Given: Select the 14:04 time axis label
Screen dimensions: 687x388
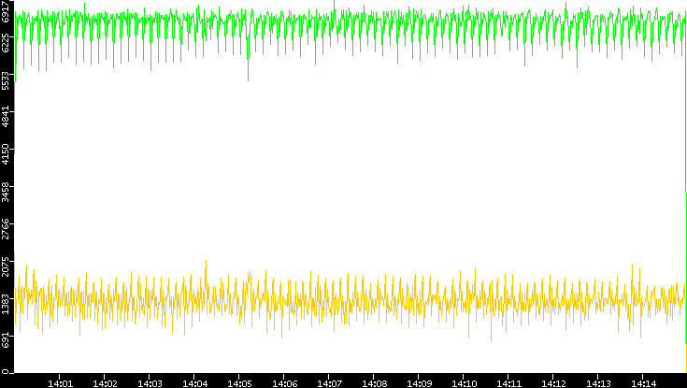Looking at the screenshot, I should click(195, 383).
